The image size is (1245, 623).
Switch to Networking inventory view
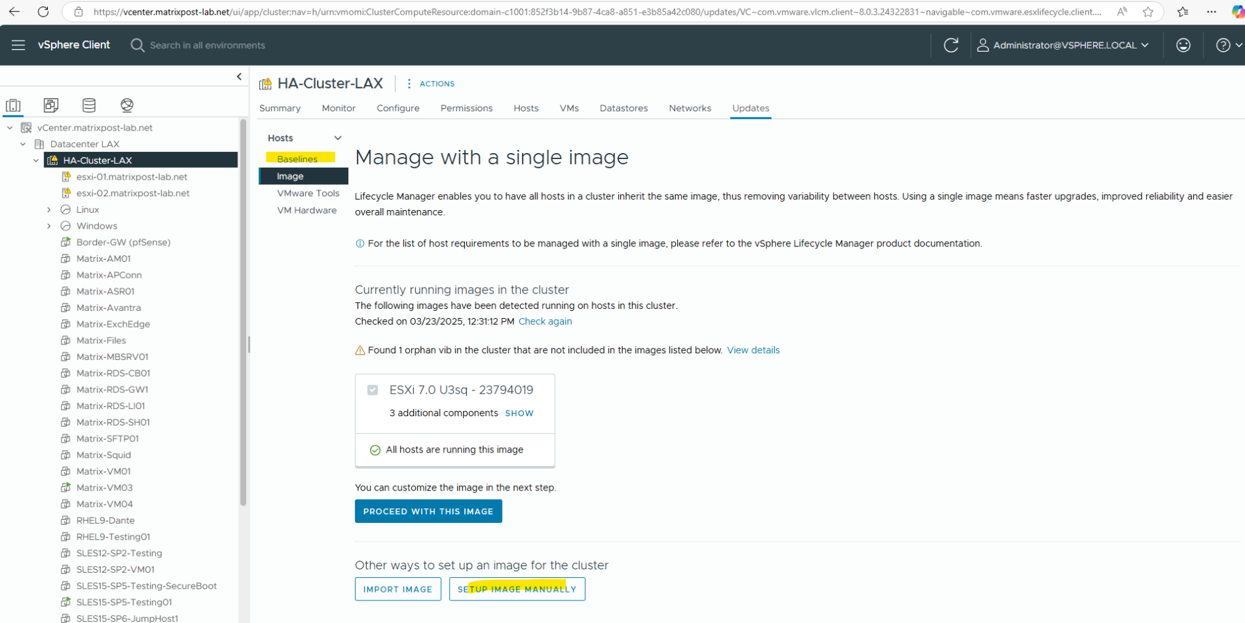pyautogui.click(x=127, y=105)
